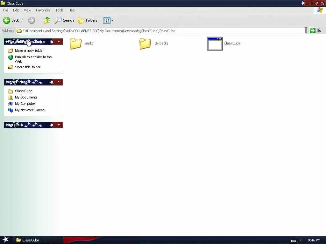
Task: Open My Network Places link
Action: click(30, 110)
